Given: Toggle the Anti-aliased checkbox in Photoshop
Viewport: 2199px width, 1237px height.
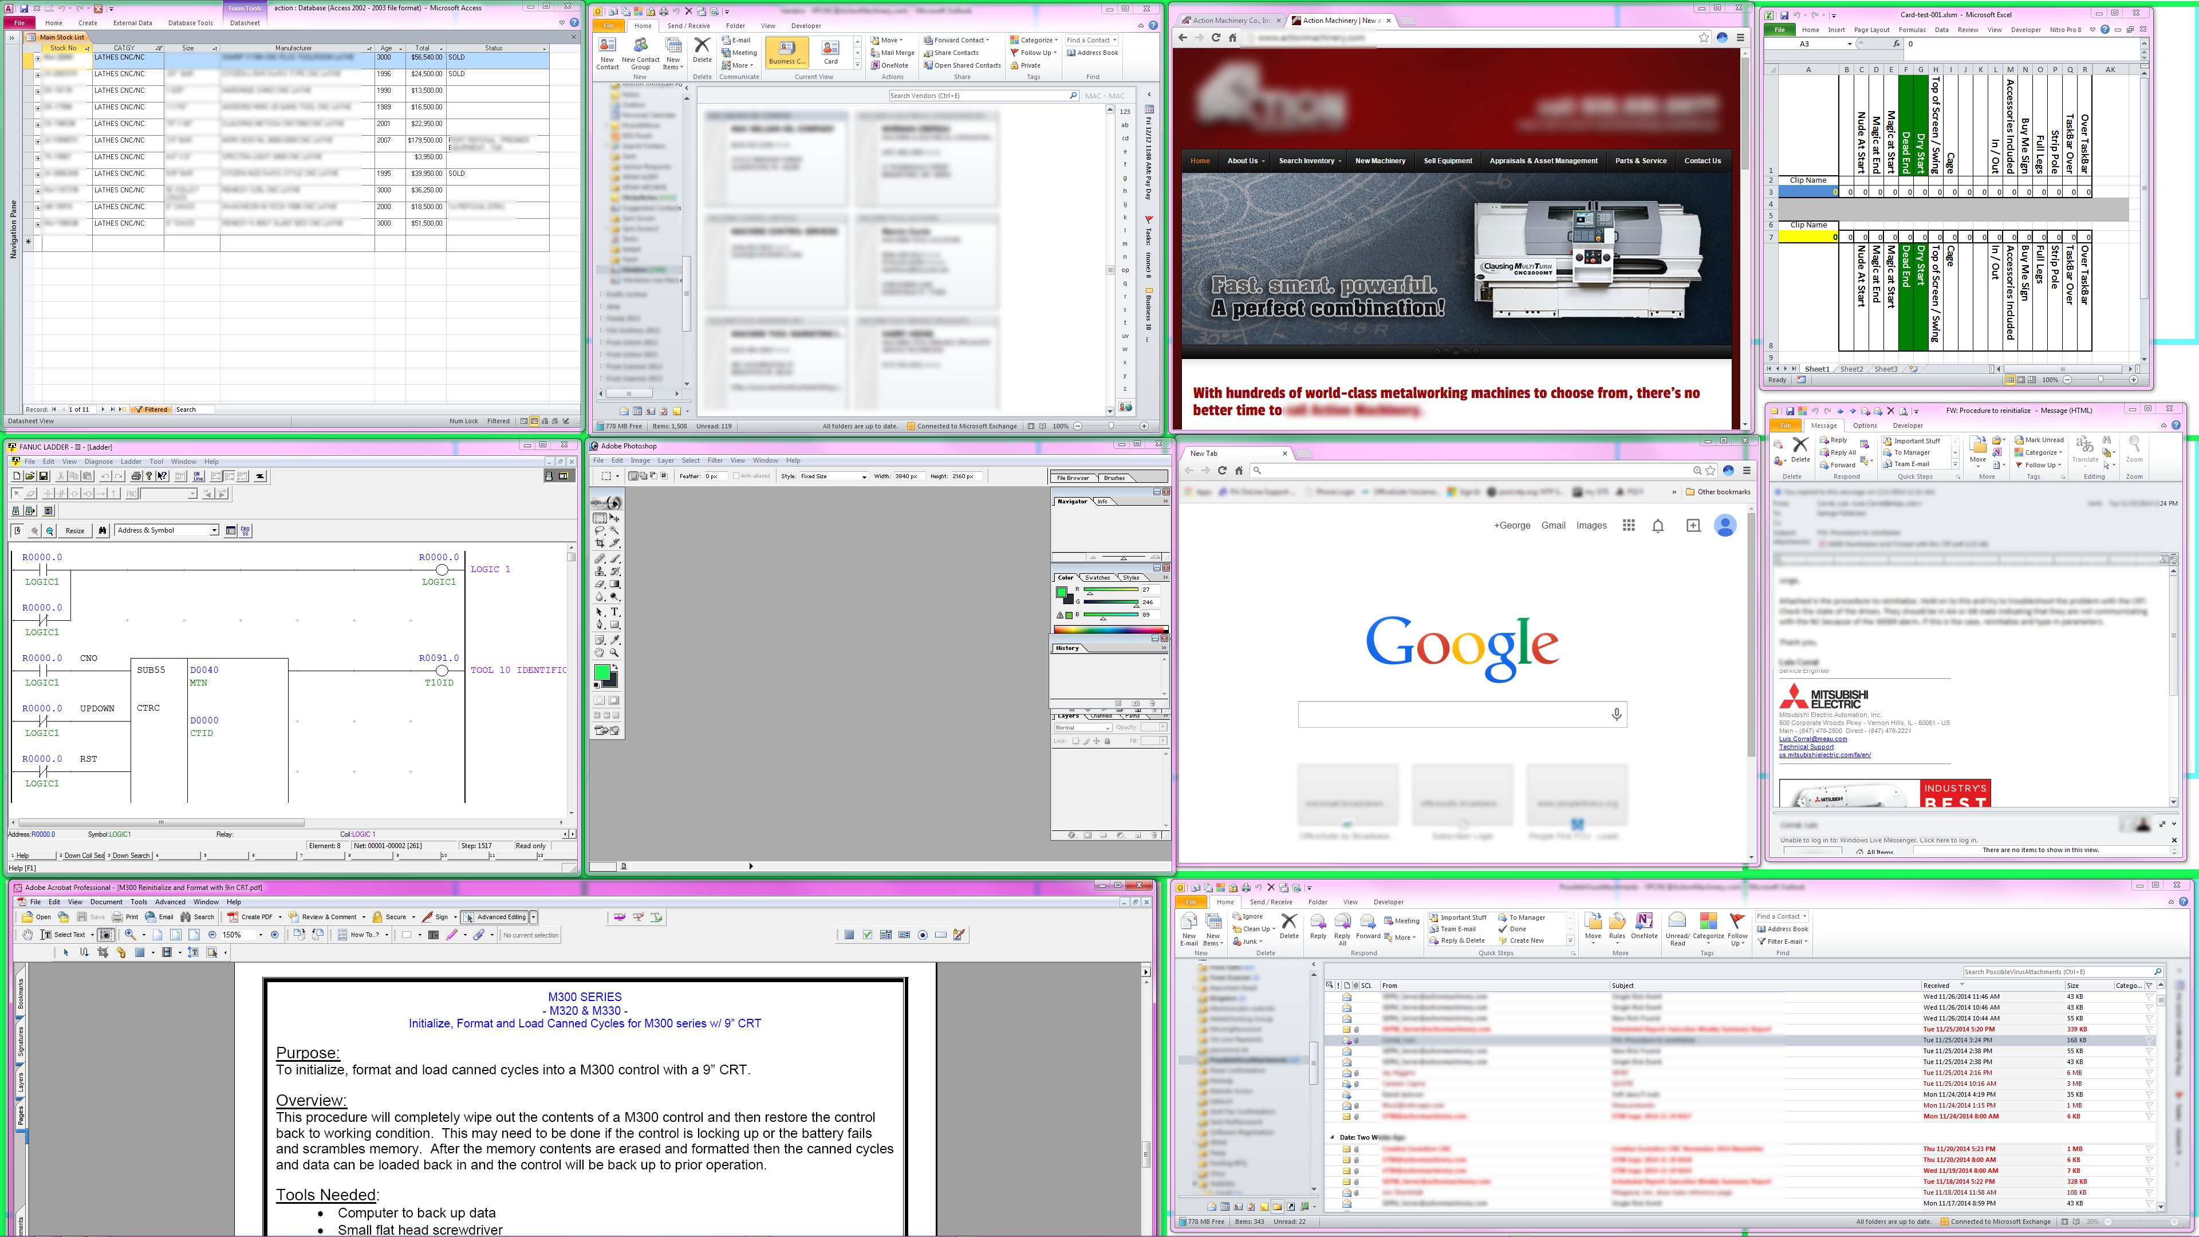Looking at the screenshot, I should pyautogui.click(x=736, y=476).
